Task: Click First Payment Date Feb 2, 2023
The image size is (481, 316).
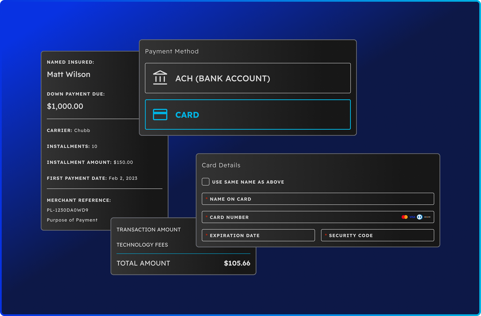Action: [92, 178]
